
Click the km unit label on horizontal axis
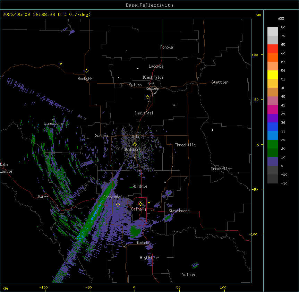pos(5,288)
